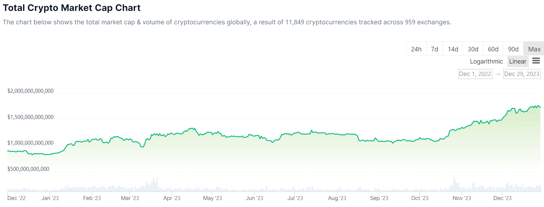Image resolution: width=544 pixels, height=207 pixels.
Task: Choose the 60d time range
Action: click(493, 49)
